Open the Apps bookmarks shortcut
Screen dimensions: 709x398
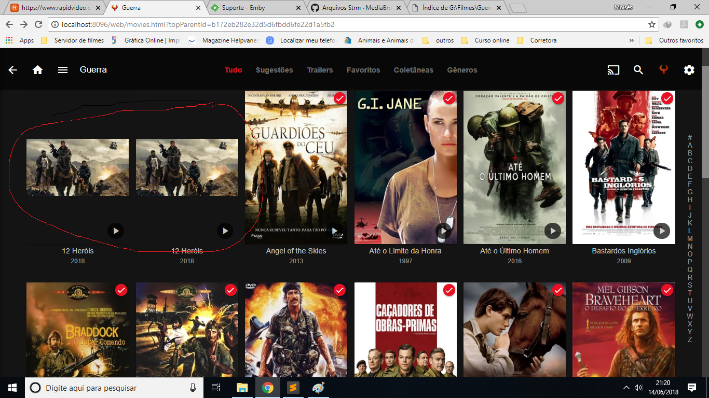click(x=20, y=40)
